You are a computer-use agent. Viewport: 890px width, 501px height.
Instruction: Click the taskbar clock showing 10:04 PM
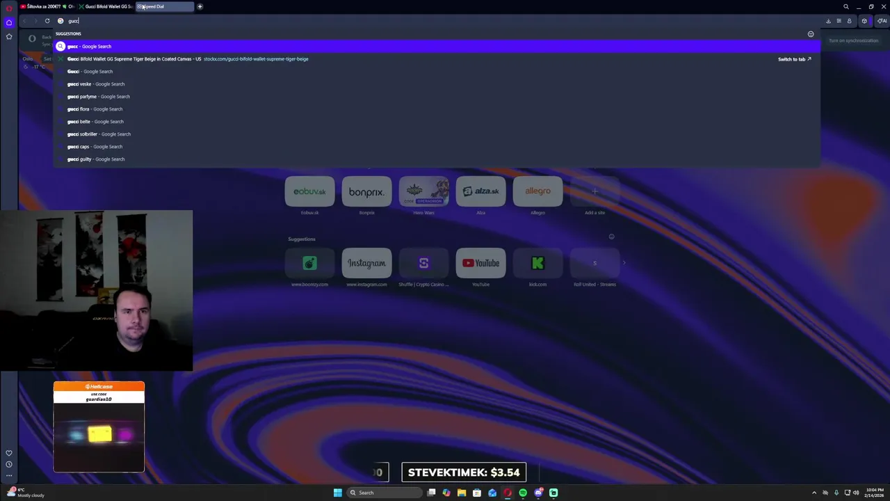[x=875, y=493]
